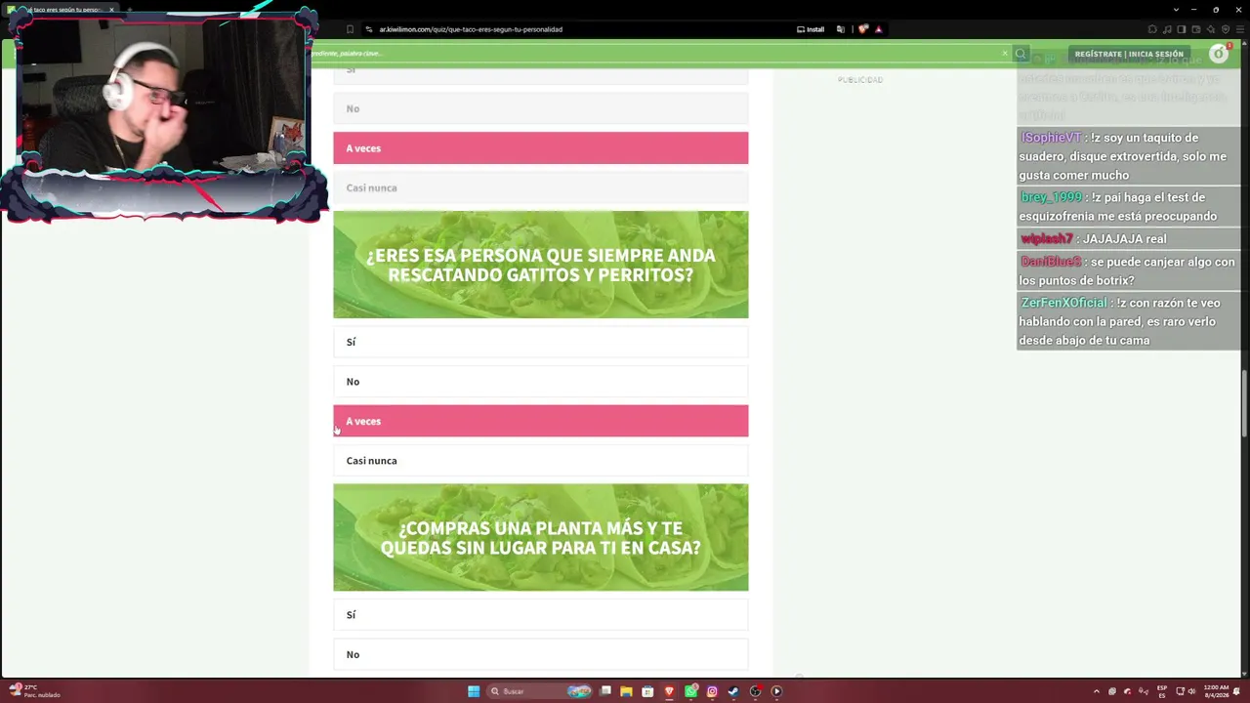Open WhatsApp from the taskbar

[691, 691]
